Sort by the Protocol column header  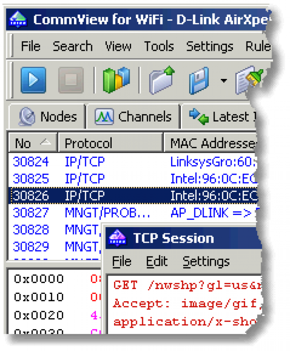coord(110,143)
